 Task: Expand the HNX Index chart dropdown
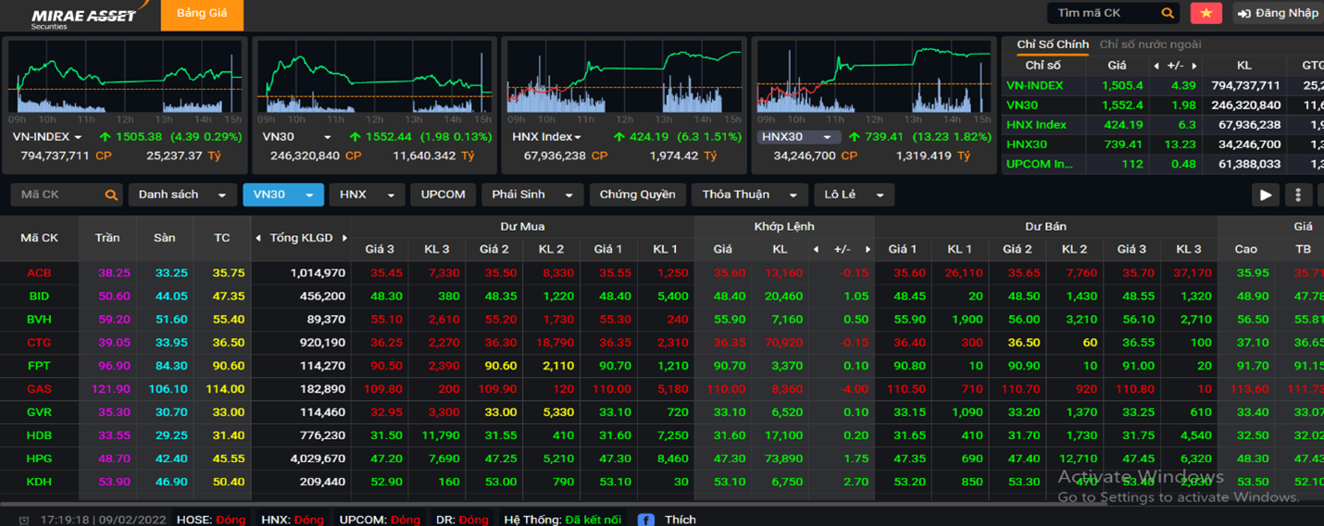tap(578, 138)
